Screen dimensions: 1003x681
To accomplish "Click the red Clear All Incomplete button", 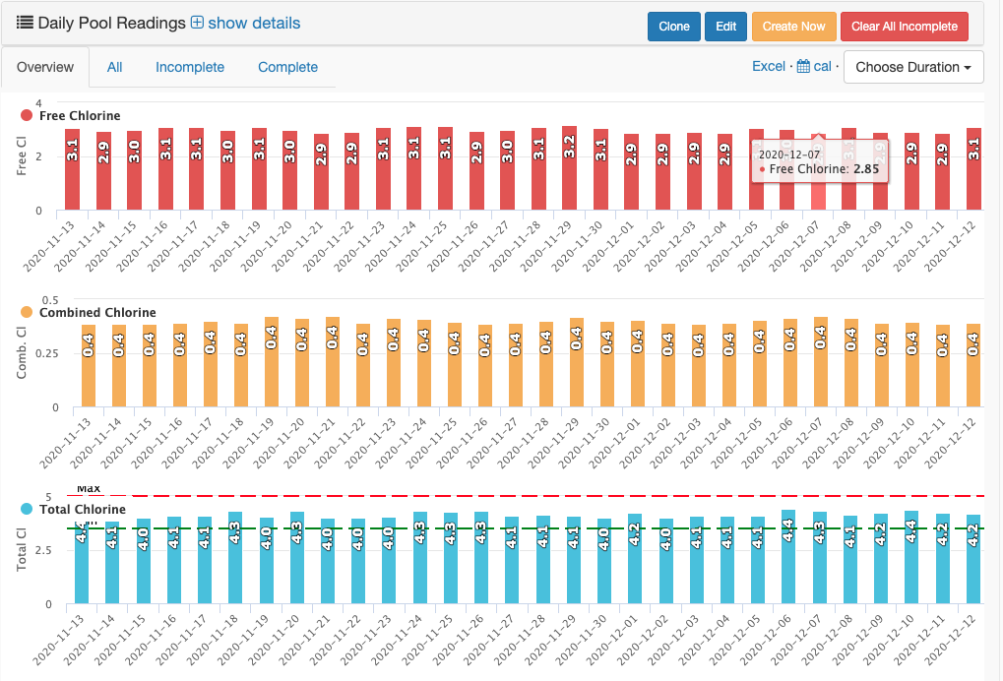I will [x=905, y=27].
